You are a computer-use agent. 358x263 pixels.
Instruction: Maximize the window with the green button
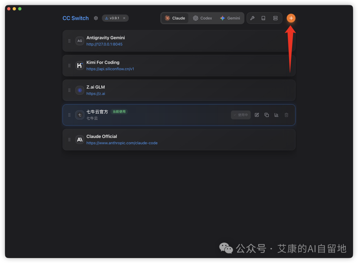tap(20, 9)
